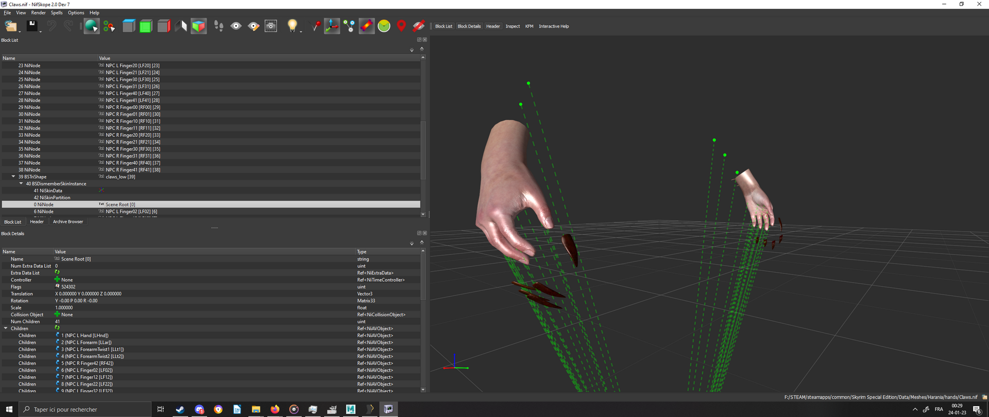
Task: Click the Windows search box
Action: pyautogui.click(x=85, y=409)
